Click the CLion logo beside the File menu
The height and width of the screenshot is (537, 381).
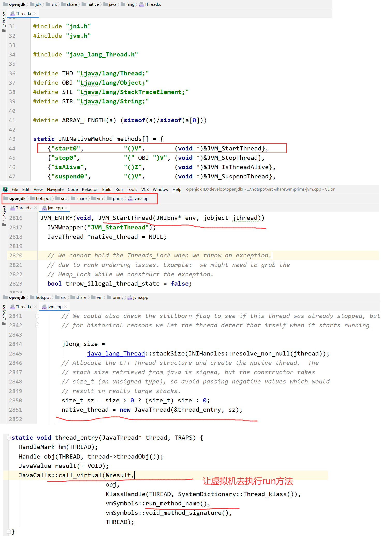pos(5,189)
